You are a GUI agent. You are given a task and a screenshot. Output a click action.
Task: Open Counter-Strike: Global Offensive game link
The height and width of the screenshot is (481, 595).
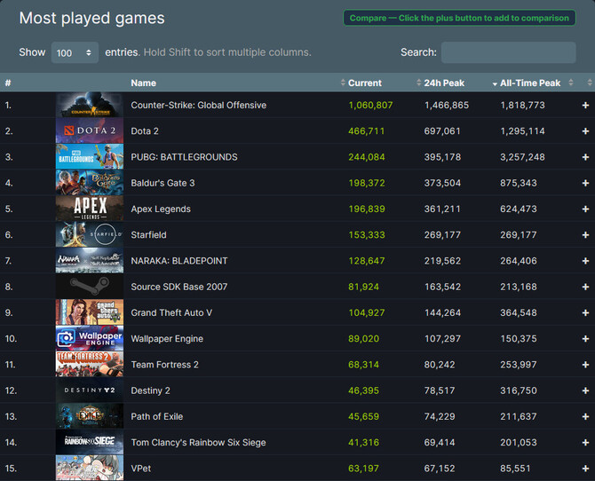[x=198, y=105]
